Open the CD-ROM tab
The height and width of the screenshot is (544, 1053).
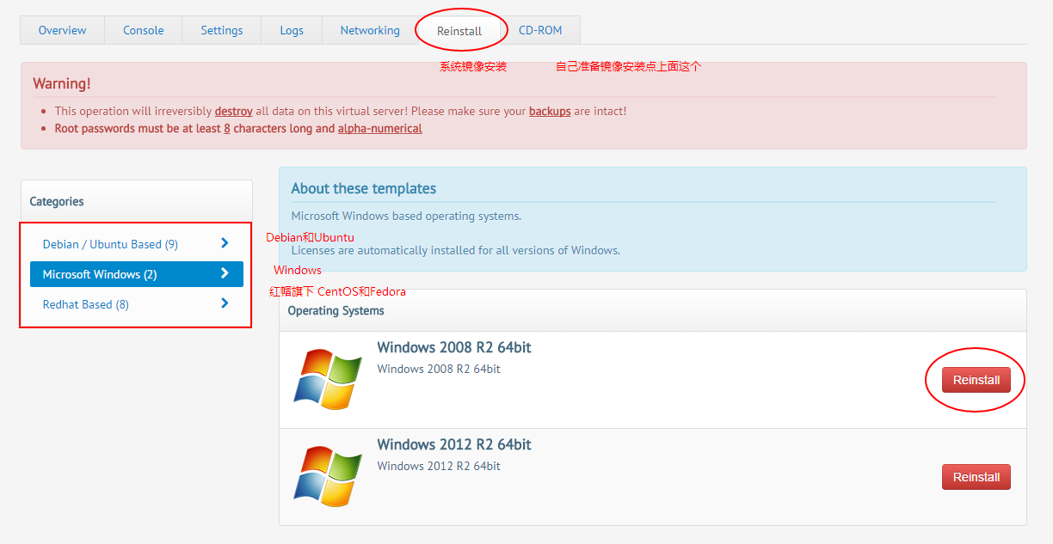(540, 30)
